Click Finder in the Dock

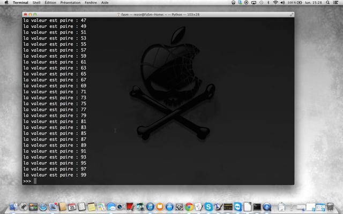(x=14, y=207)
